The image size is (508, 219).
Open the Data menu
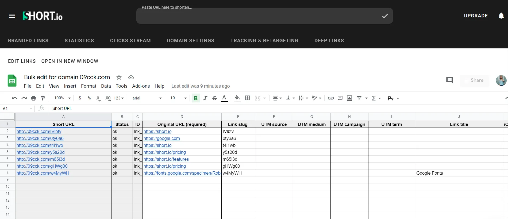[x=106, y=86]
